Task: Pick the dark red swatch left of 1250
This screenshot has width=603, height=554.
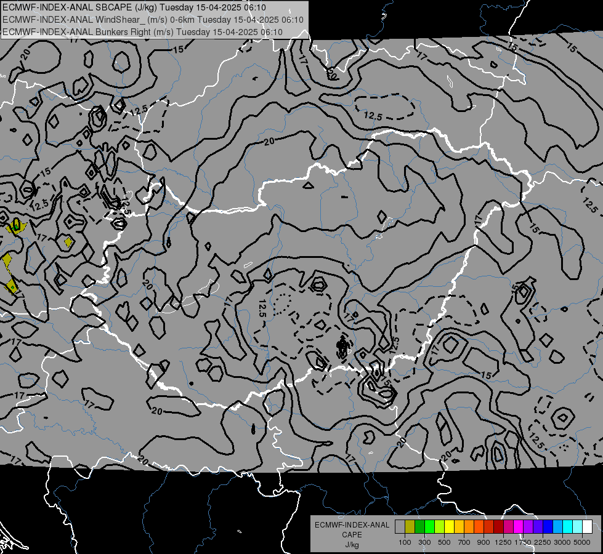Action: click(498, 526)
